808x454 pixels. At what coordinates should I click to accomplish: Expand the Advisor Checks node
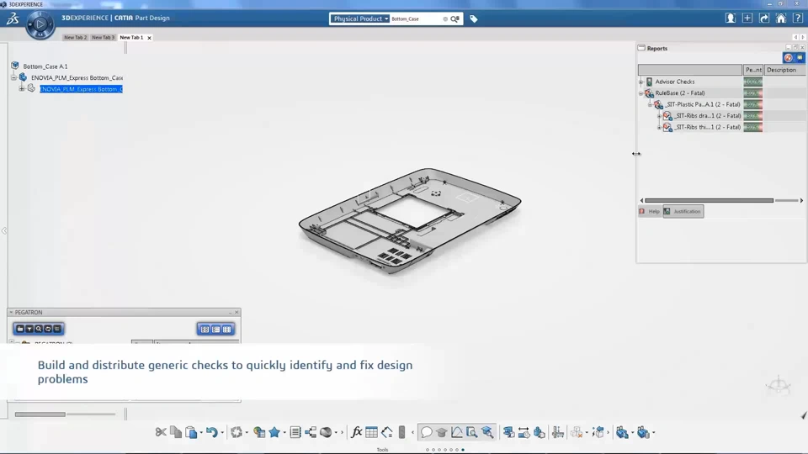(x=641, y=82)
